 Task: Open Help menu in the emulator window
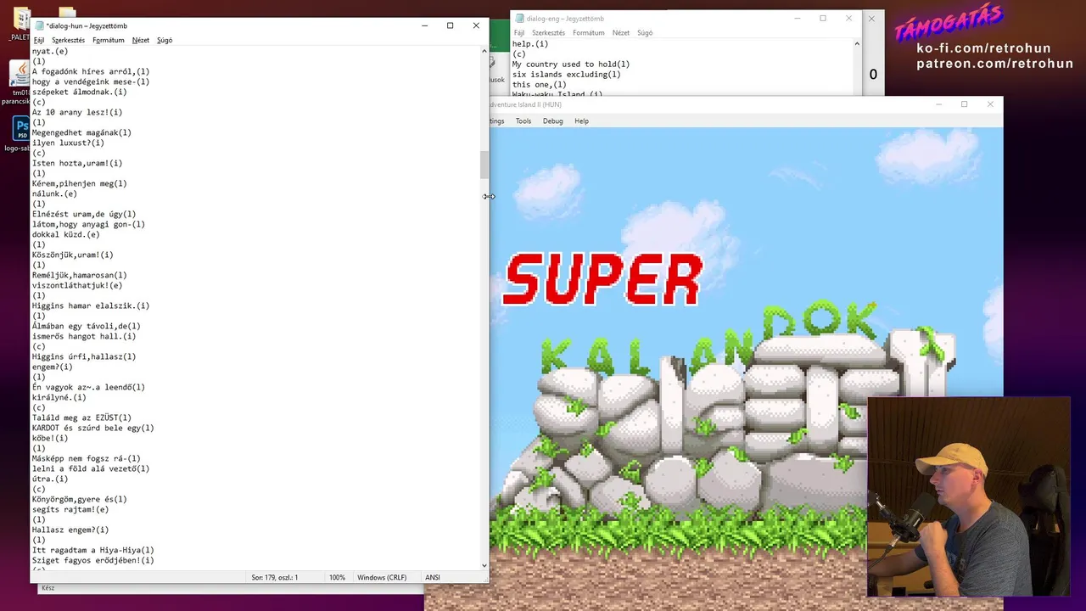pyautogui.click(x=581, y=121)
